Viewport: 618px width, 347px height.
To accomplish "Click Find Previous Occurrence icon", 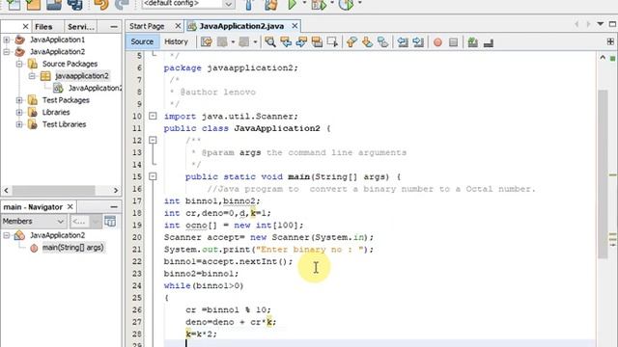I will coord(286,41).
